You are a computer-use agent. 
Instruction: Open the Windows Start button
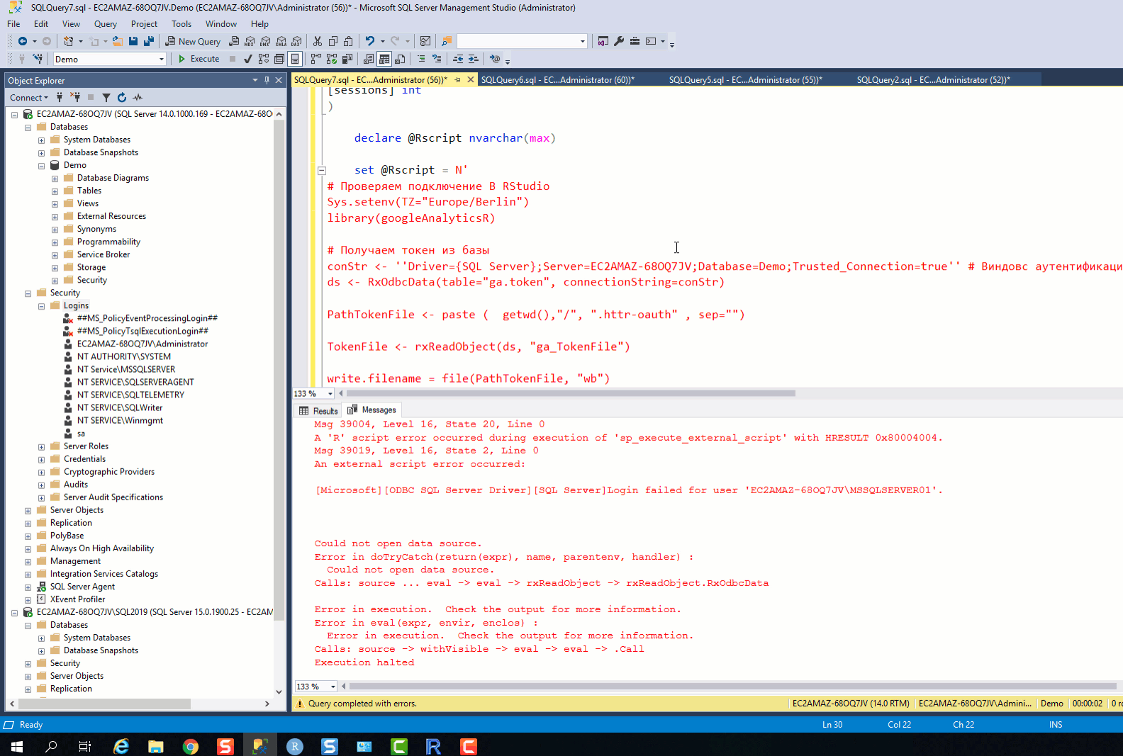pos(17,746)
